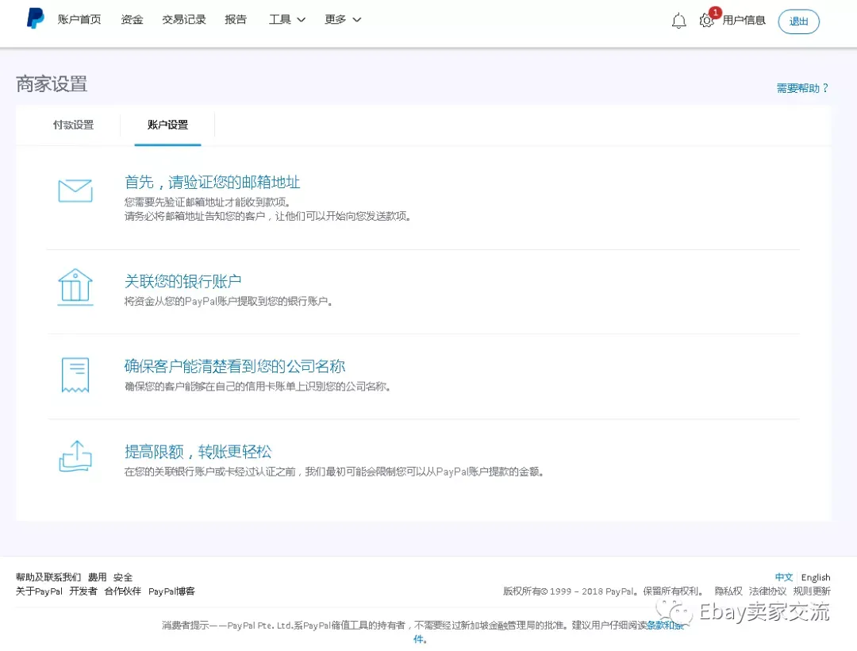Viewport: 857px width, 651px height.
Task: Open the 合作伙伴 footer link
Action: click(122, 591)
